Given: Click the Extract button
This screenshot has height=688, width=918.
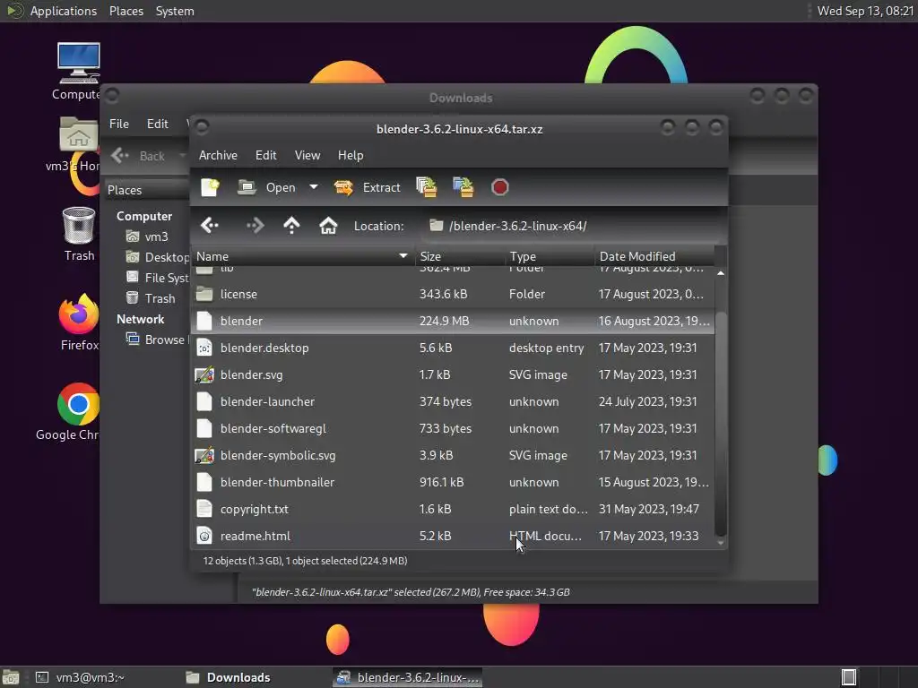Looking at the screenshot, I should tap(367, 187).
